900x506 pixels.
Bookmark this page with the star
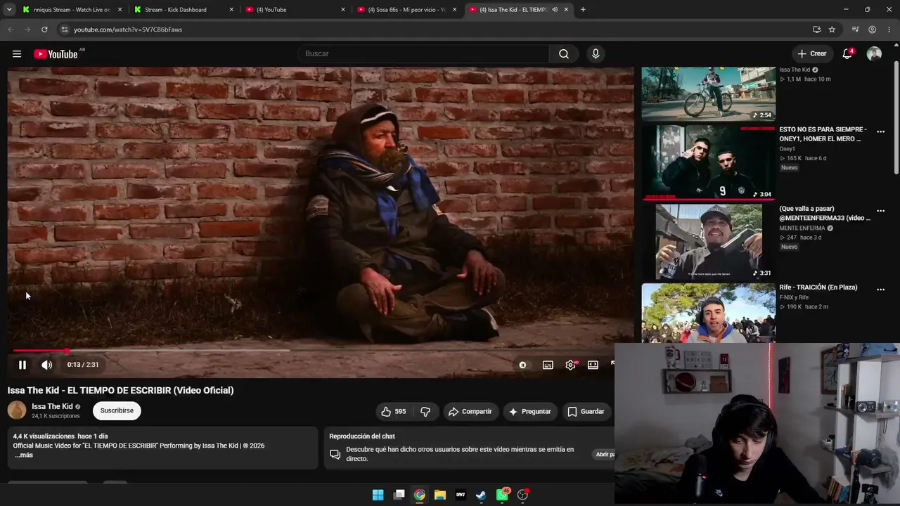(x=832, y=30)
